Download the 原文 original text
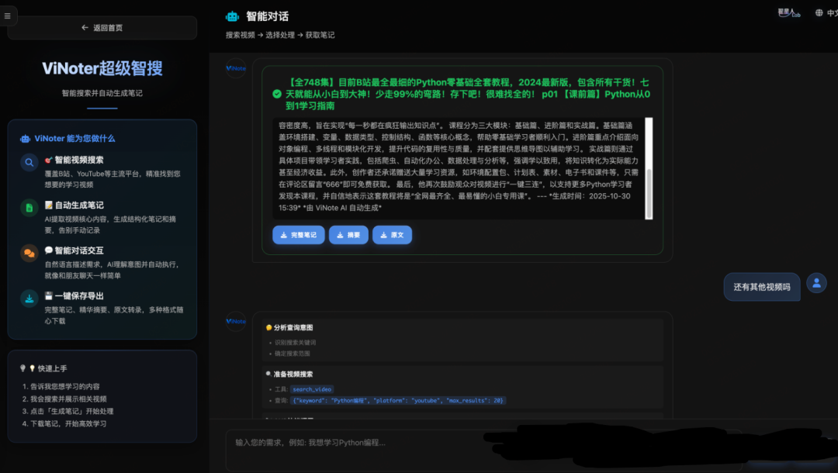The width and height of the screenshot is (838, 473). pyautogui.click(x=392, y=235)
